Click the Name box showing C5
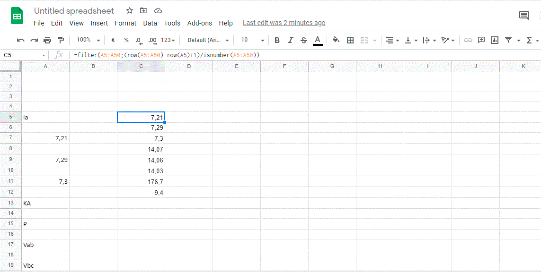 [x=21, y=55]
